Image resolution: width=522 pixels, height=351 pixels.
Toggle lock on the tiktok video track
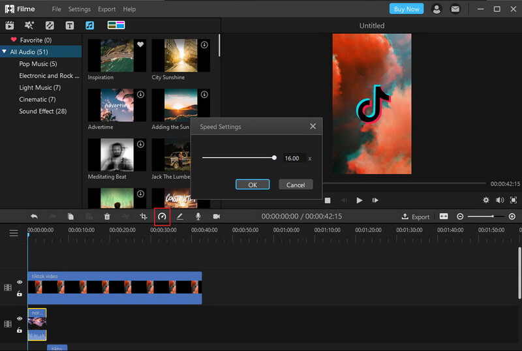point(20,294)
